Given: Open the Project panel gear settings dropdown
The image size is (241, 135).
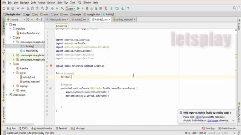Looking at the screenshot, I should click(38, 19).
